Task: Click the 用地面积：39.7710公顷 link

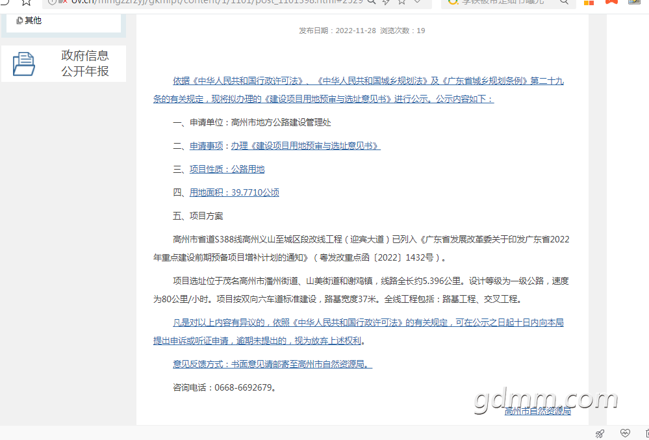Action: pos(235,192)
